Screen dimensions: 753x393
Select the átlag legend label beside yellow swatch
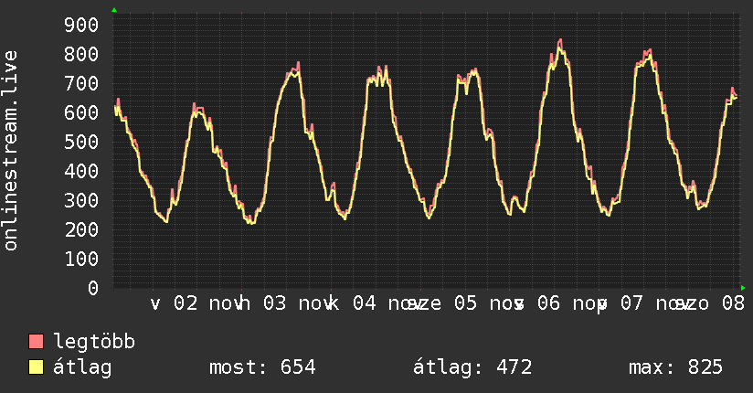[x=82, y=367]
